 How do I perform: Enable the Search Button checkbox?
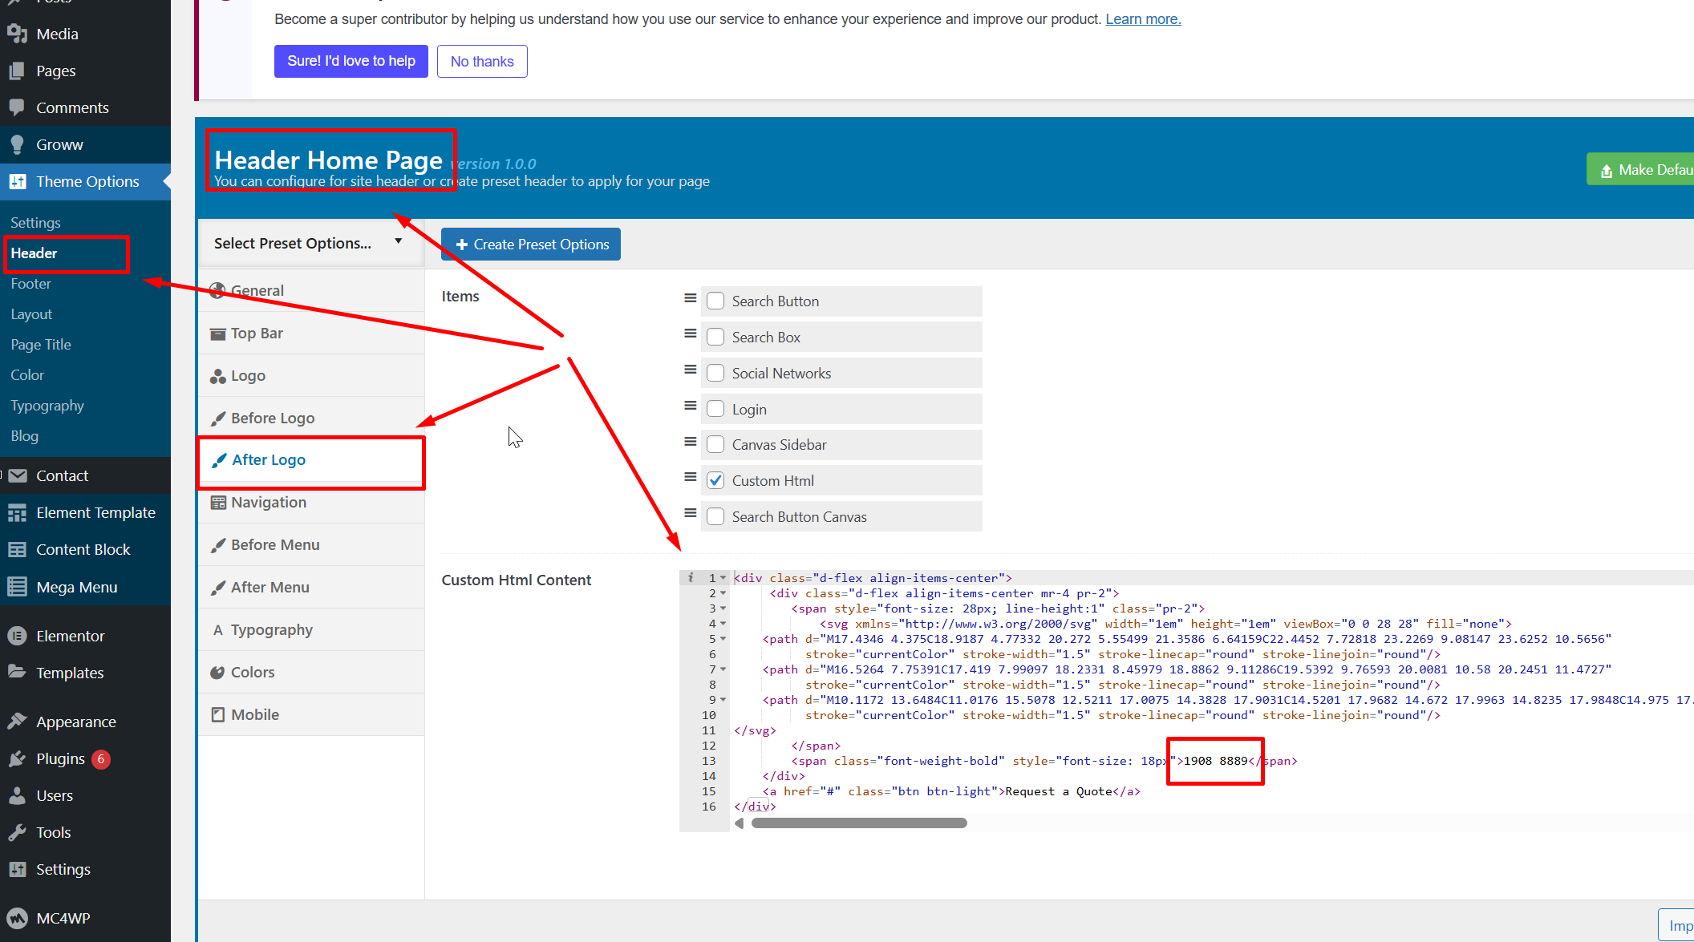(x=715, y=301)
